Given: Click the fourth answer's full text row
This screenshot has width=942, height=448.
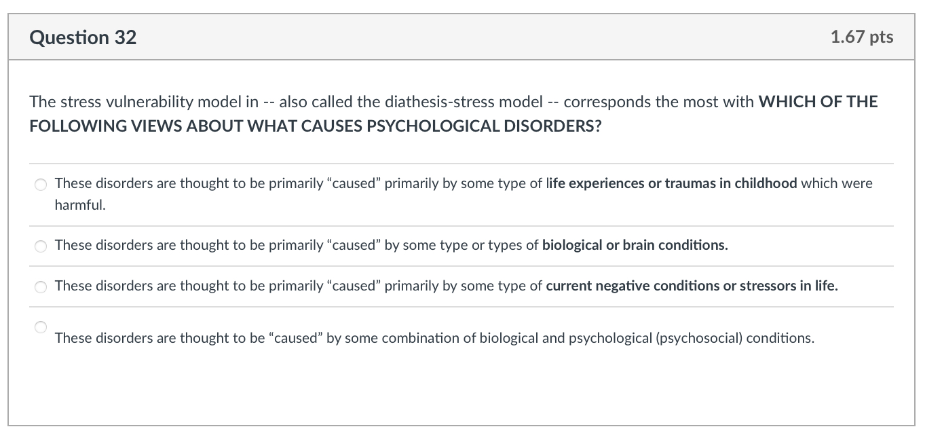Looking at the screenshot, I should click(x=434, y=337).
